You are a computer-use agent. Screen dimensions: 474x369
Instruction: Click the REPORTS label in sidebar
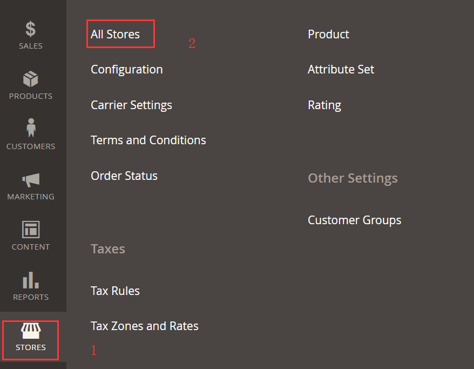pyautogui.click(x=31, y=297)
